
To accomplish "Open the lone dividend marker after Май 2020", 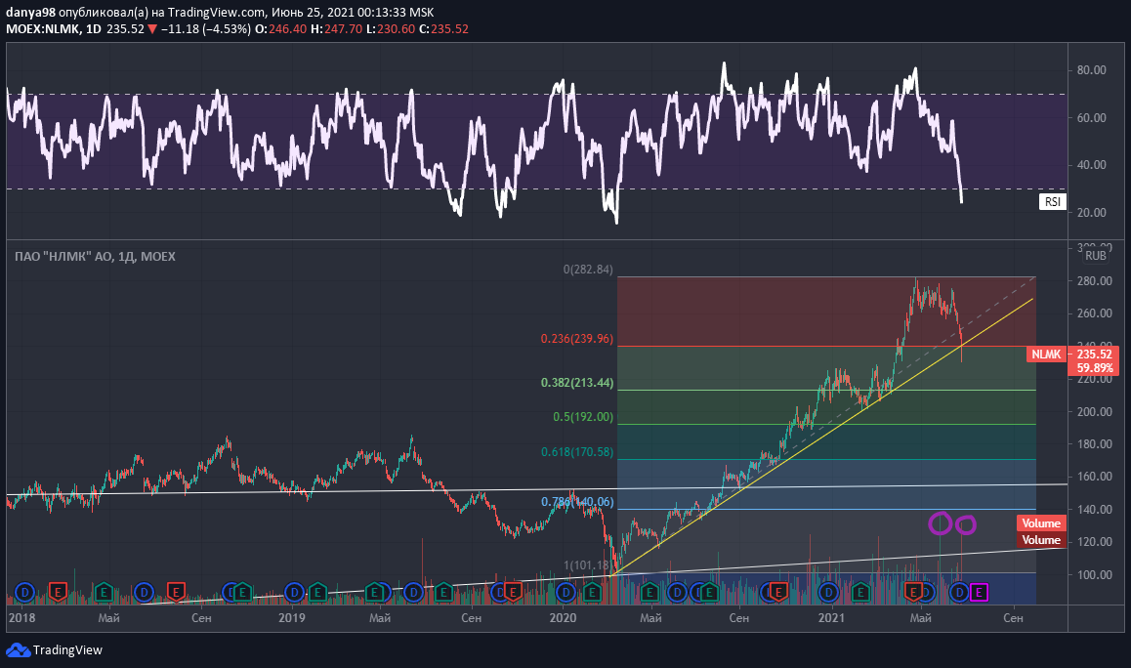I will point(677,592).
